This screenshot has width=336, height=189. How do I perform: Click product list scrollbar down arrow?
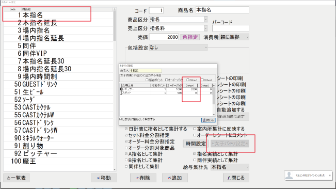point(115,169)
